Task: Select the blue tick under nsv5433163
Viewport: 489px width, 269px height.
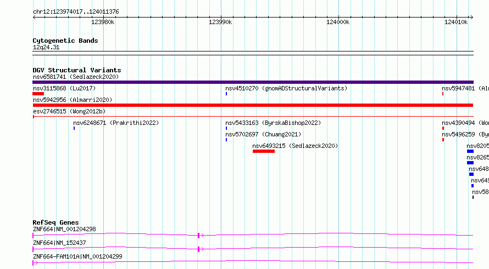Action: (x=226, y=128)
